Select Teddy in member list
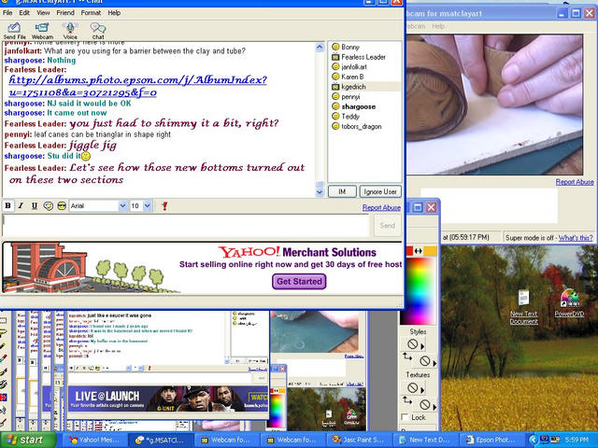Image resolution: width=598 pixels, height=448 pixels. point(350,116)
